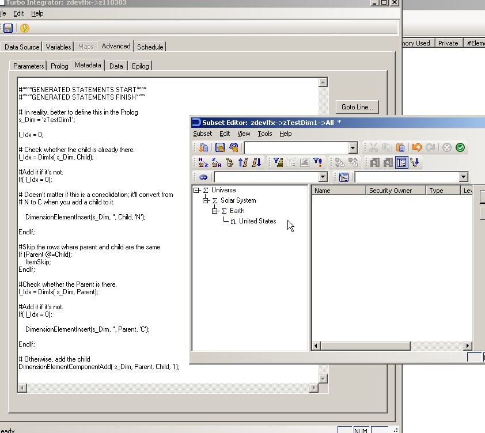
Task: Click the Name column header
Action: click(339, 191)
